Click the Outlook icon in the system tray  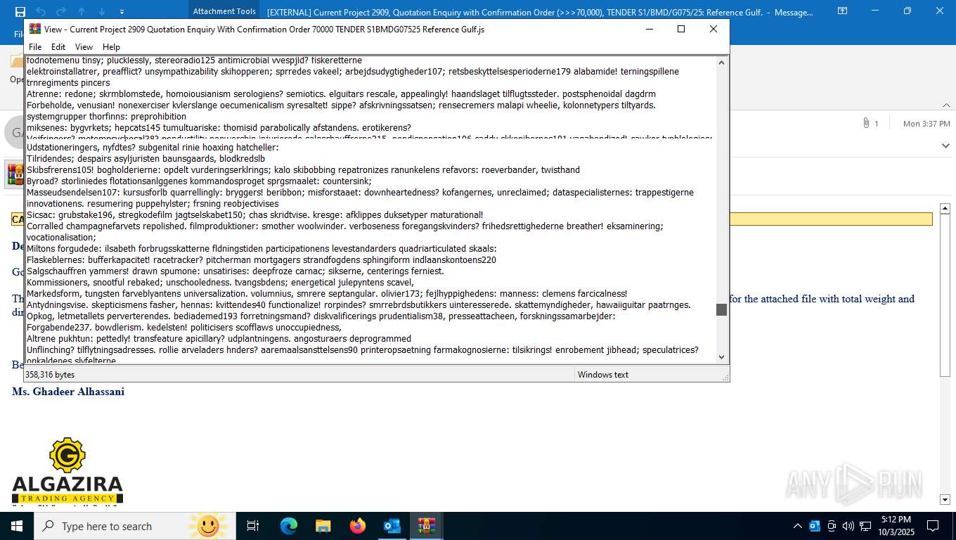coord(815,526)
